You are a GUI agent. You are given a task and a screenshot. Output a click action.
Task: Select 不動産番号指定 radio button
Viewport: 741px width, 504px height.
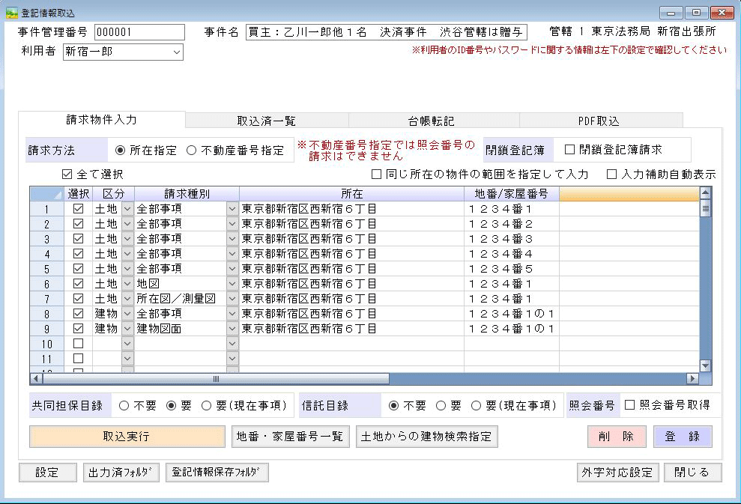click(192, 151)
